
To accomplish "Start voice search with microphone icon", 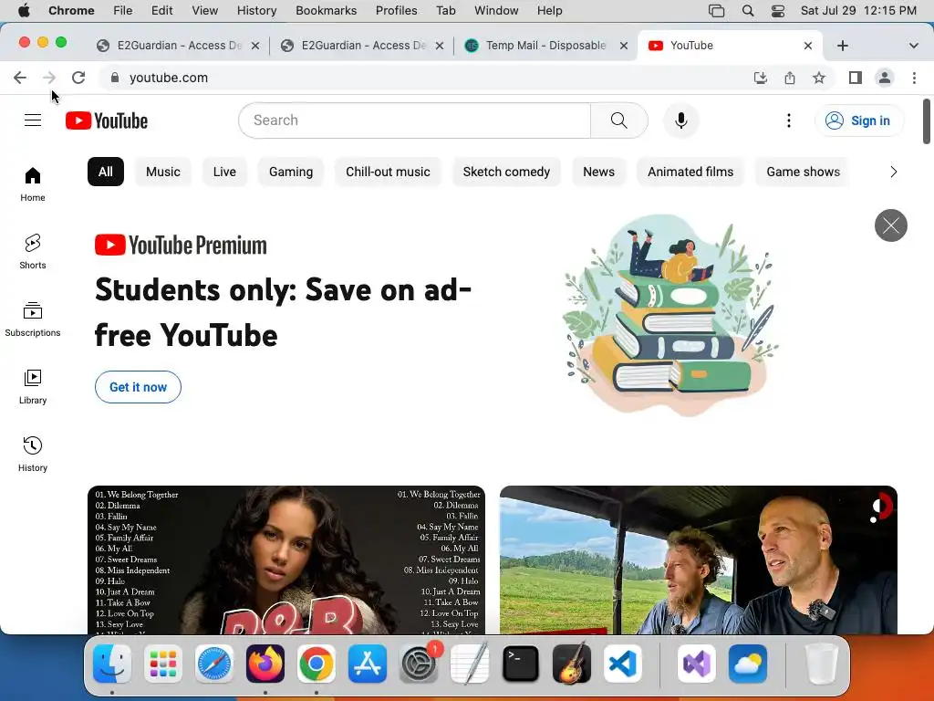I will 680,120.
